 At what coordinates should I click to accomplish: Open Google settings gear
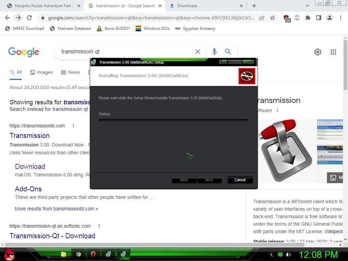click(318, 52)
